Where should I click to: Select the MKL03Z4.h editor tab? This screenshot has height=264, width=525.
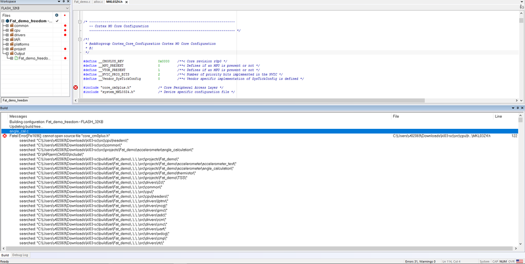tap(114, 2)
